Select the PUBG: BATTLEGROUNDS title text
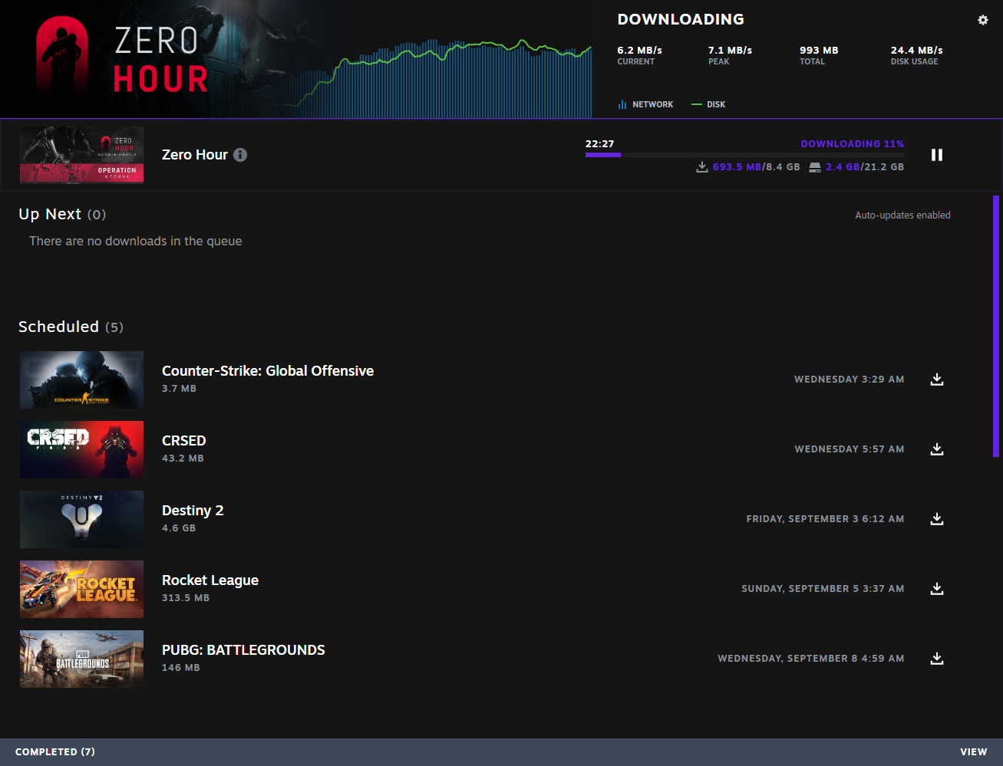Image resolution: width=1003 pixels, height=766 pixels. pos(243,650)
